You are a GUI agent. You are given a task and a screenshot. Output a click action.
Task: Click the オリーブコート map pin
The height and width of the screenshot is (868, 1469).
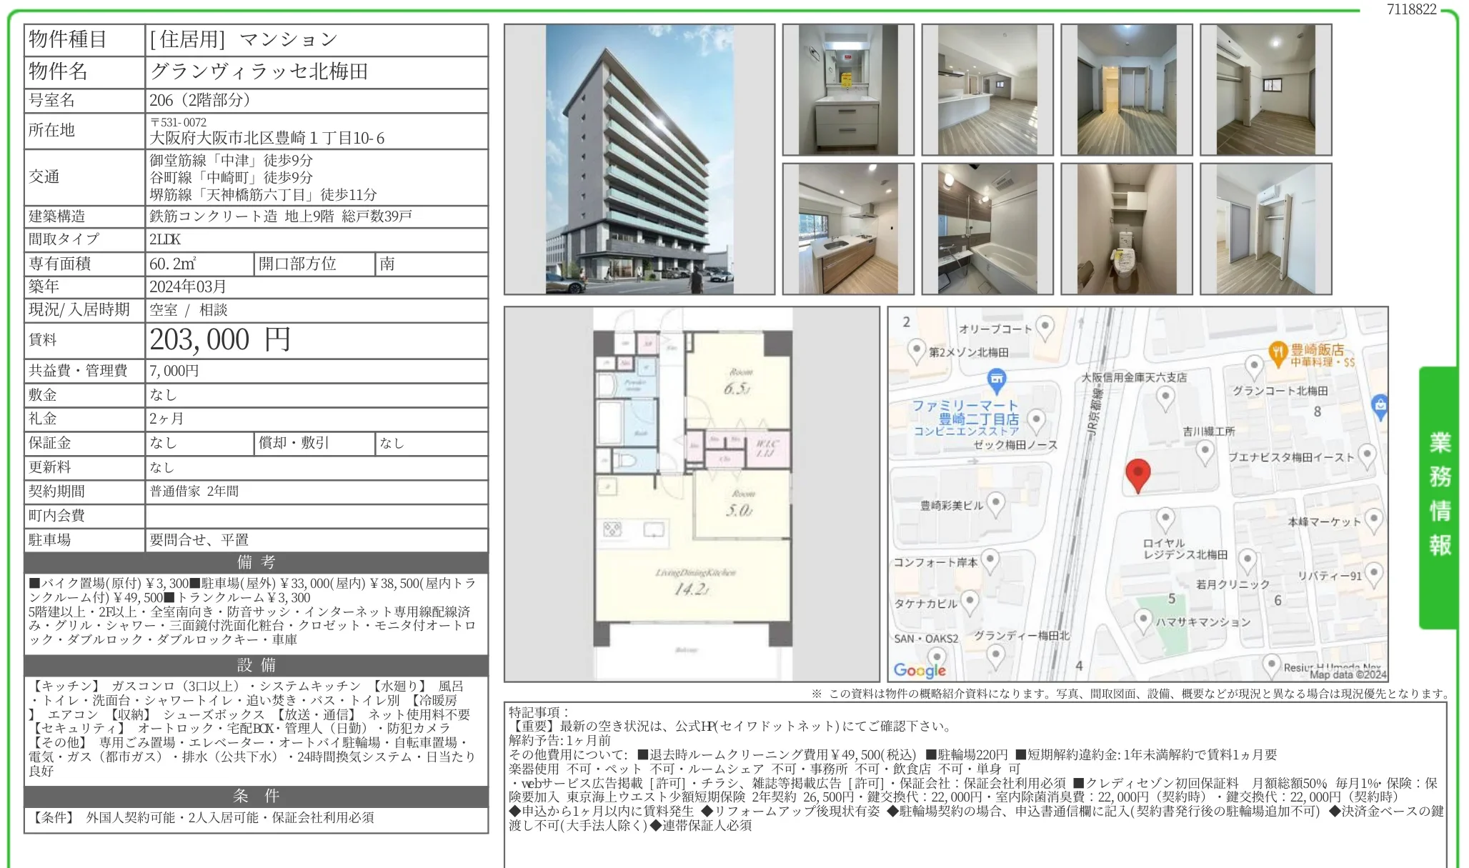click(x=1045, y=327)
